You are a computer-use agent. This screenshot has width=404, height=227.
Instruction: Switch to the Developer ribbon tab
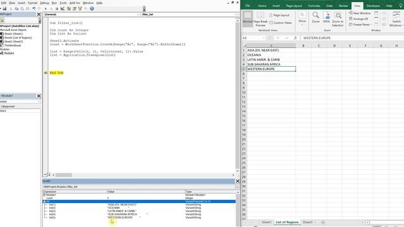[373, 6]
